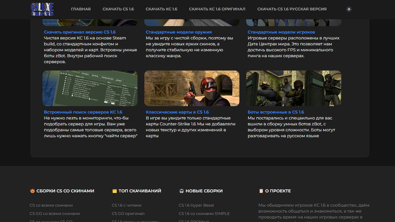Click the terrorist with pistol thumbnail

point(192,88)
